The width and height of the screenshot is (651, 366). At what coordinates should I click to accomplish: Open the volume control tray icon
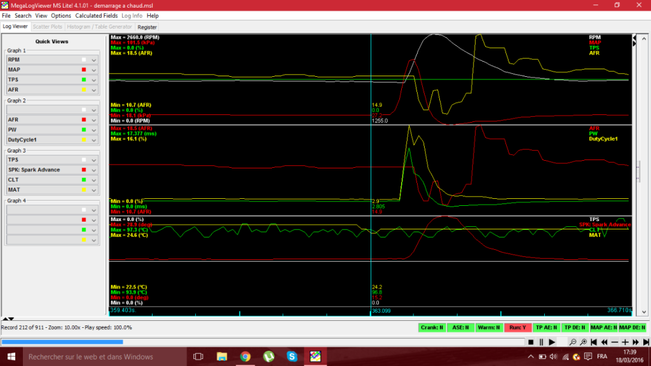[554, 356]
